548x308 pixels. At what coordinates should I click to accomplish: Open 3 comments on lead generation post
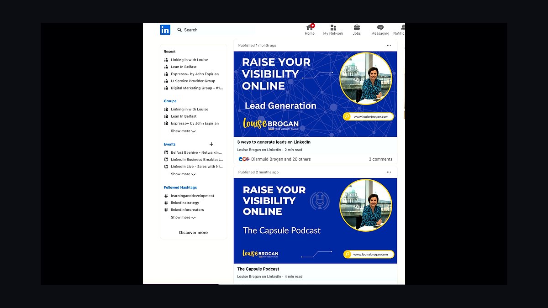(x=380, y=159)
